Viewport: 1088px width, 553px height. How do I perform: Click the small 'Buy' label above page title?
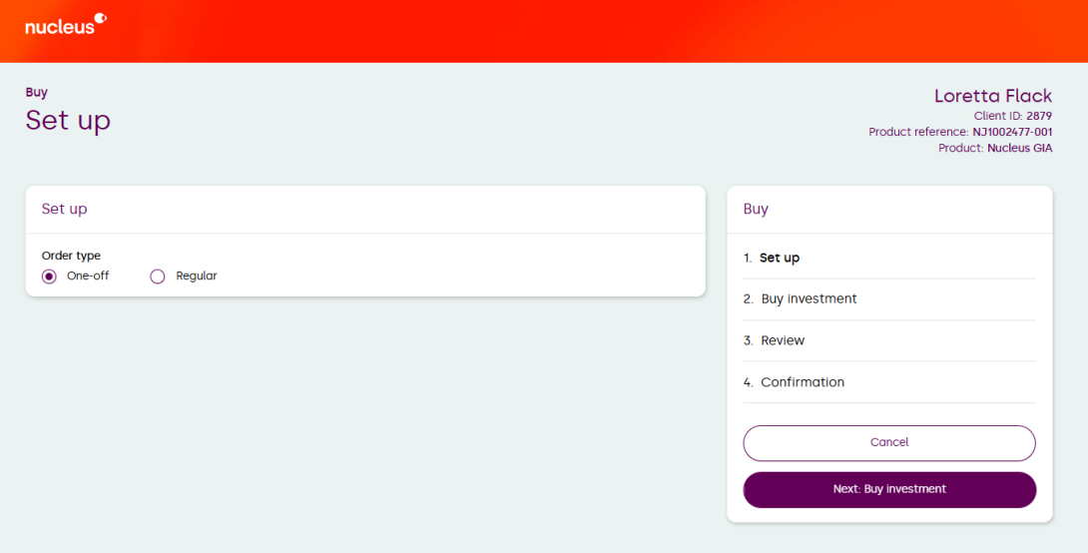pos(37,93)
